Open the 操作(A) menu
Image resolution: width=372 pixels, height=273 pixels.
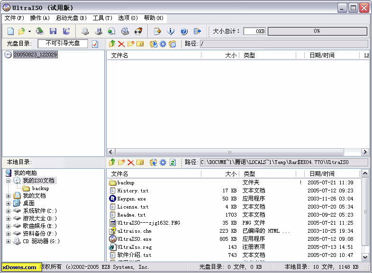click(40, 18)
